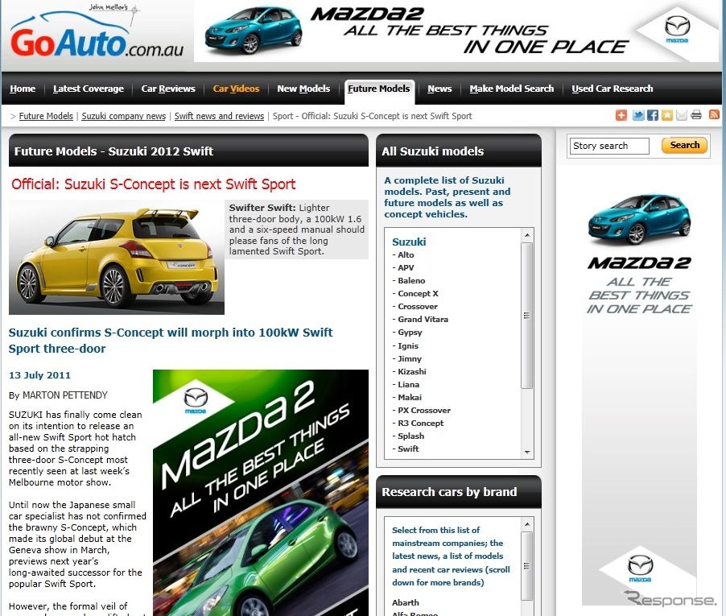This screenshot has width=726, height=616.
Task: Click the GoAuto.com.au logo
Action: click(97, 33)
